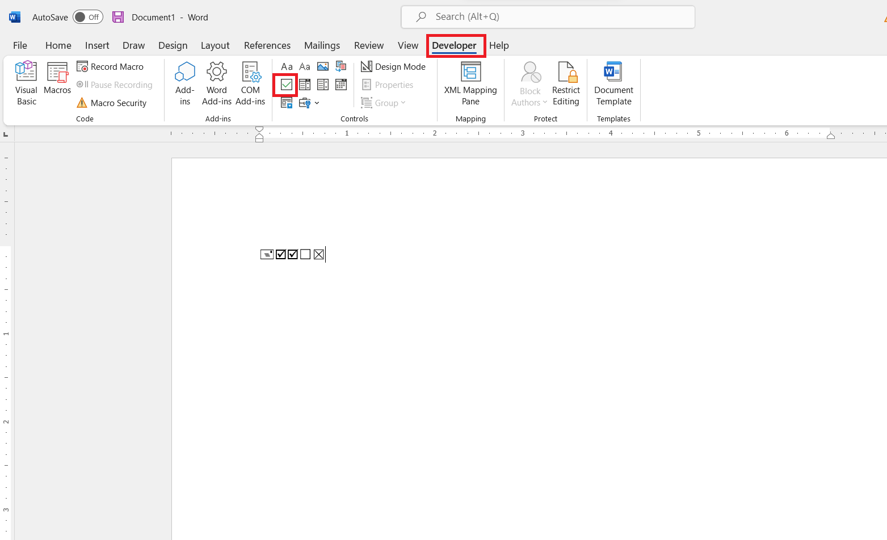Insert a Building Block Gallery control
The height and width of the screenshot is (540, 887).
pyautogui.click(x=341, y=67)
